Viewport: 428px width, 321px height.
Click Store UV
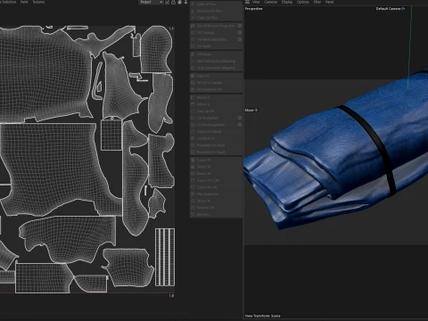[216, 202]
